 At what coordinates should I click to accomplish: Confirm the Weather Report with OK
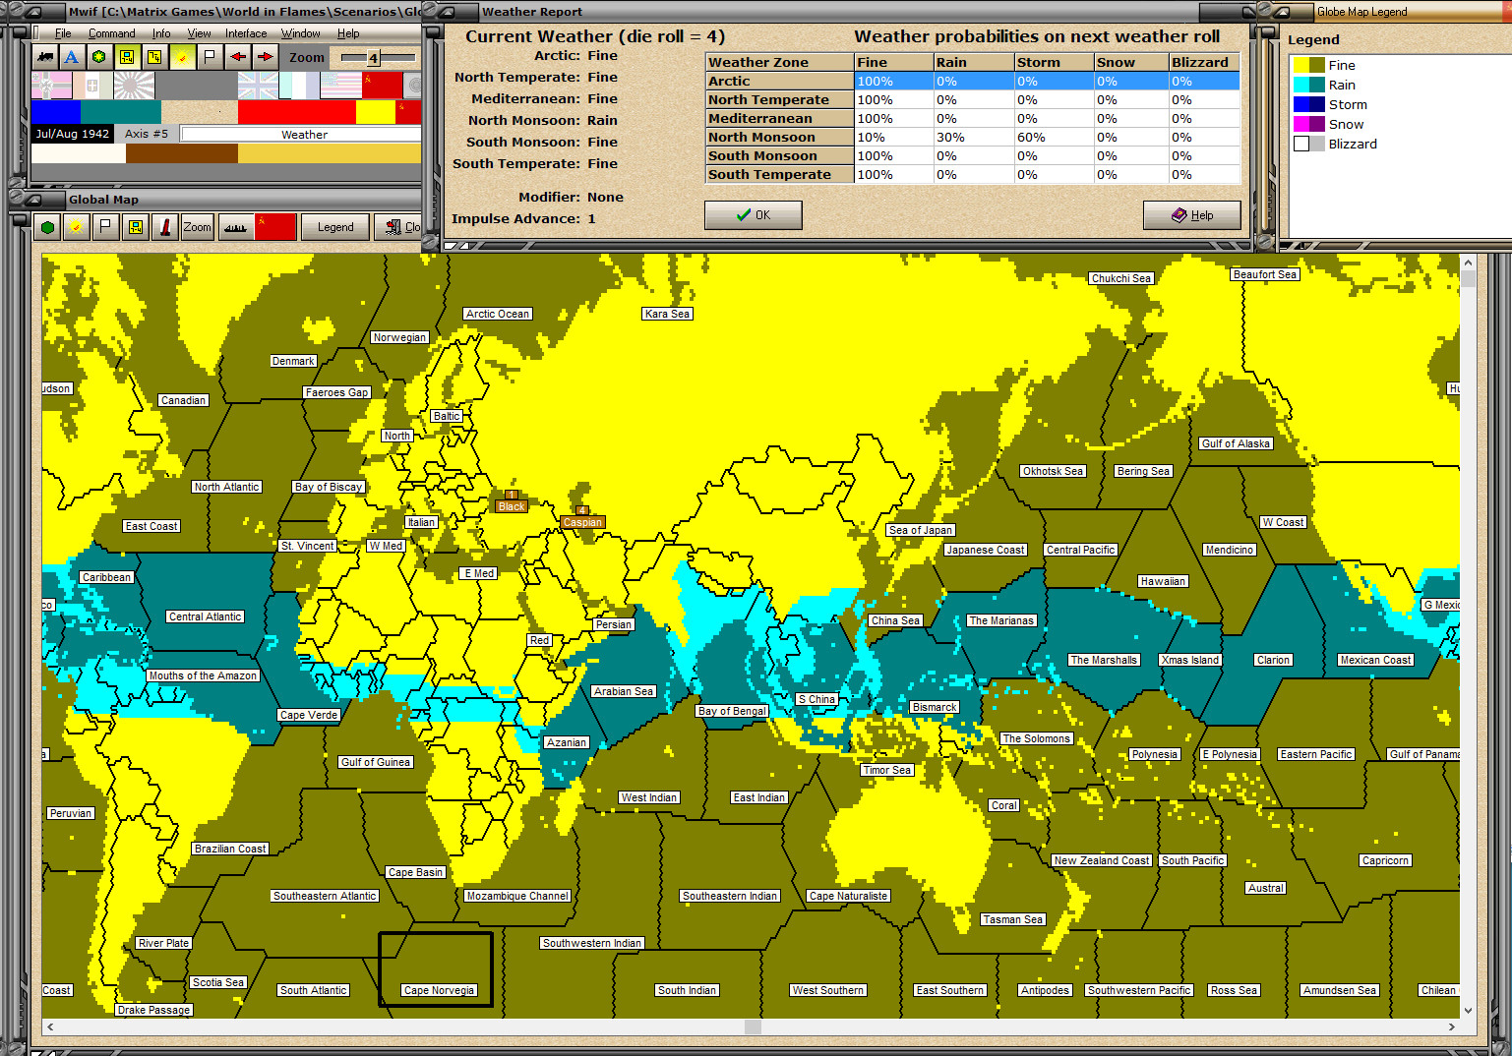click(x=754, y=215)
